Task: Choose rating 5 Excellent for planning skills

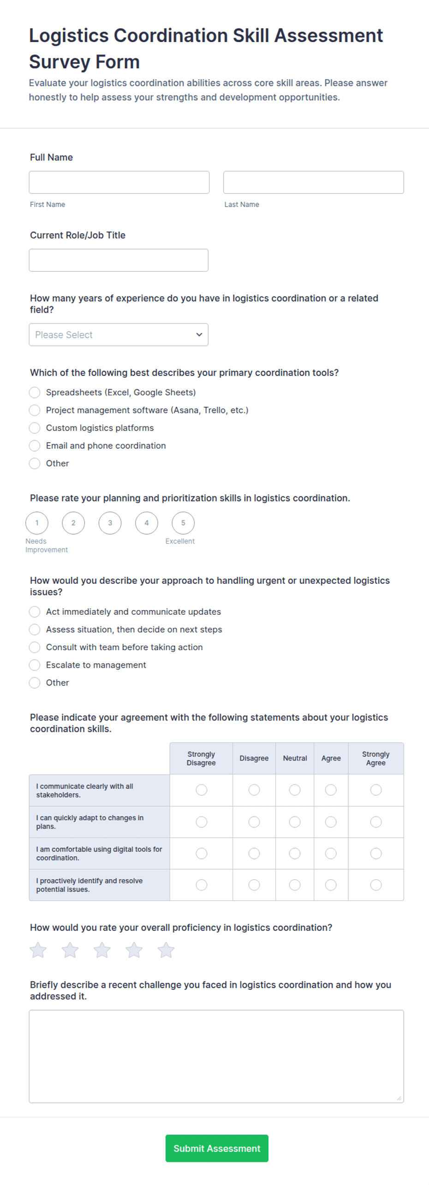Action: [x=183, y=522]
